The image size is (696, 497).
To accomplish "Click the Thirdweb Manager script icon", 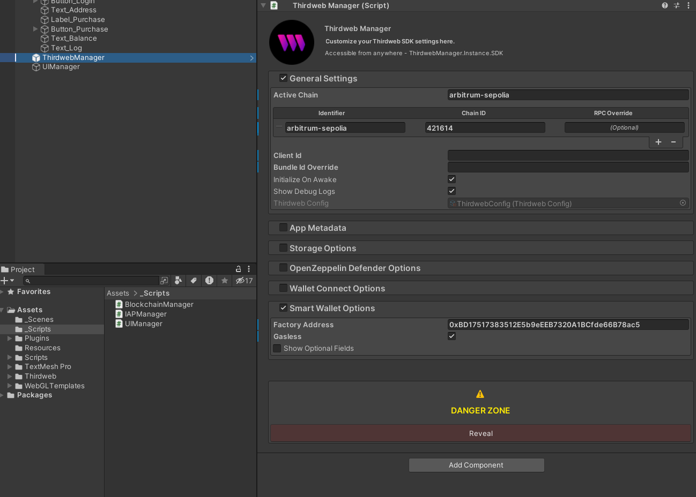I will pyautogui.click(x=274, y=5).
